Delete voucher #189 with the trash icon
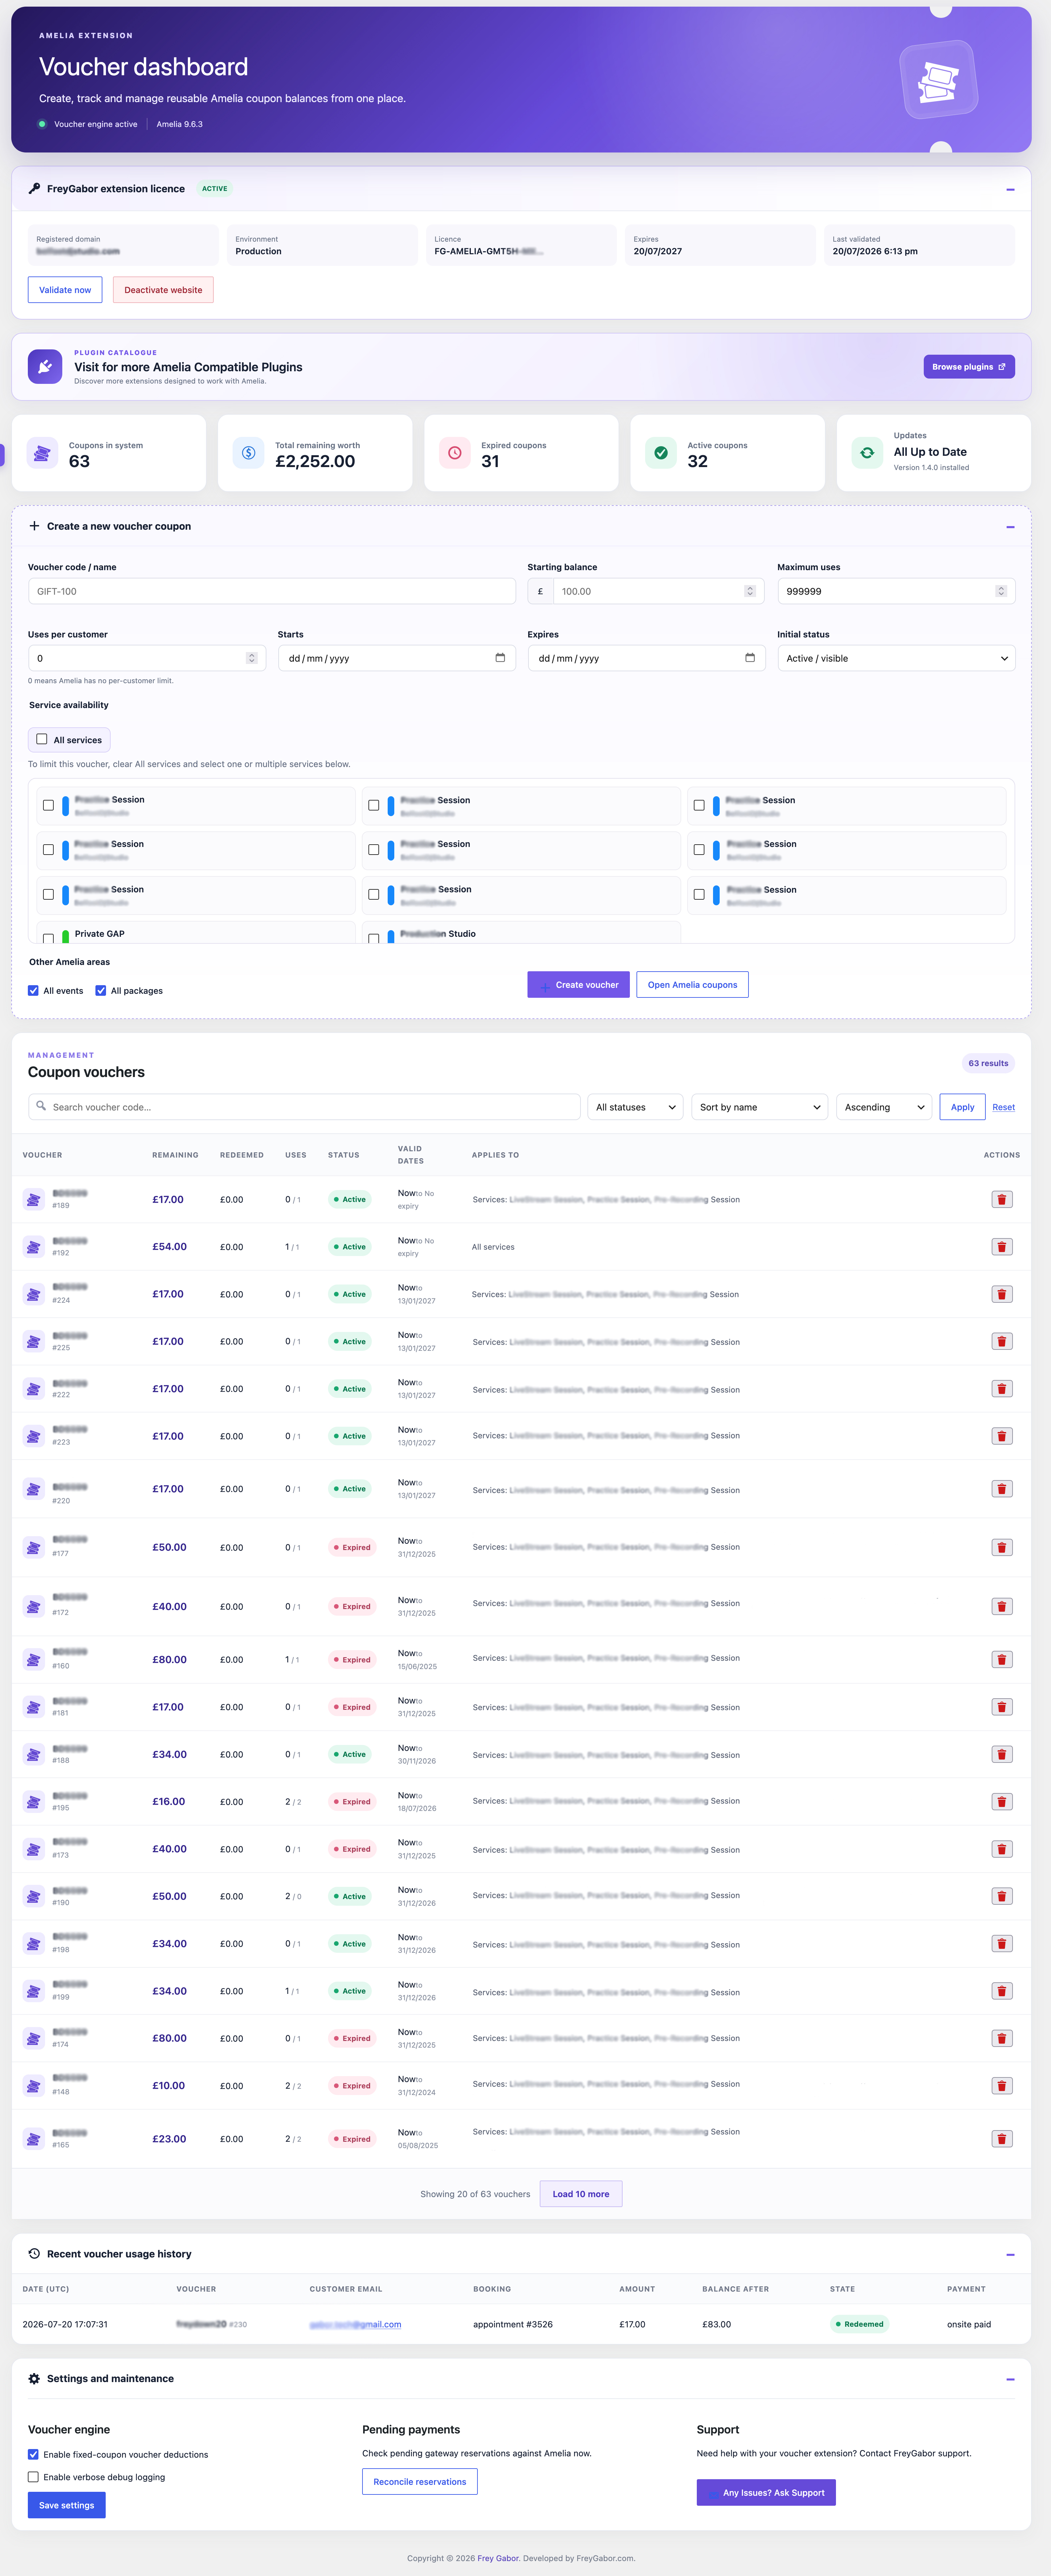This screenshot has width=1051, height=2576. click(x=1001, y=1199)
